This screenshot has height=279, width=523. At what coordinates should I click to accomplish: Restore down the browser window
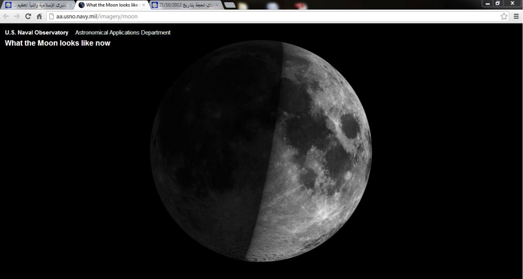[x=498, y=3]
